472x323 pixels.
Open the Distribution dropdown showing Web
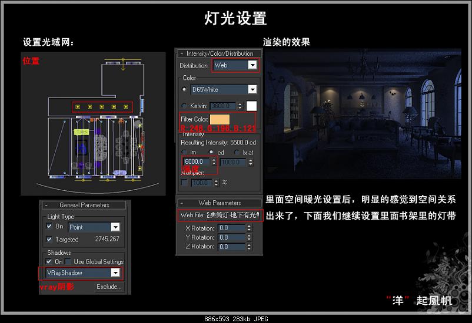click(x=235, y=65)
